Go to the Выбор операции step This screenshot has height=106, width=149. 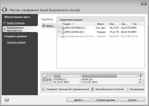click(x=16, y=23)
